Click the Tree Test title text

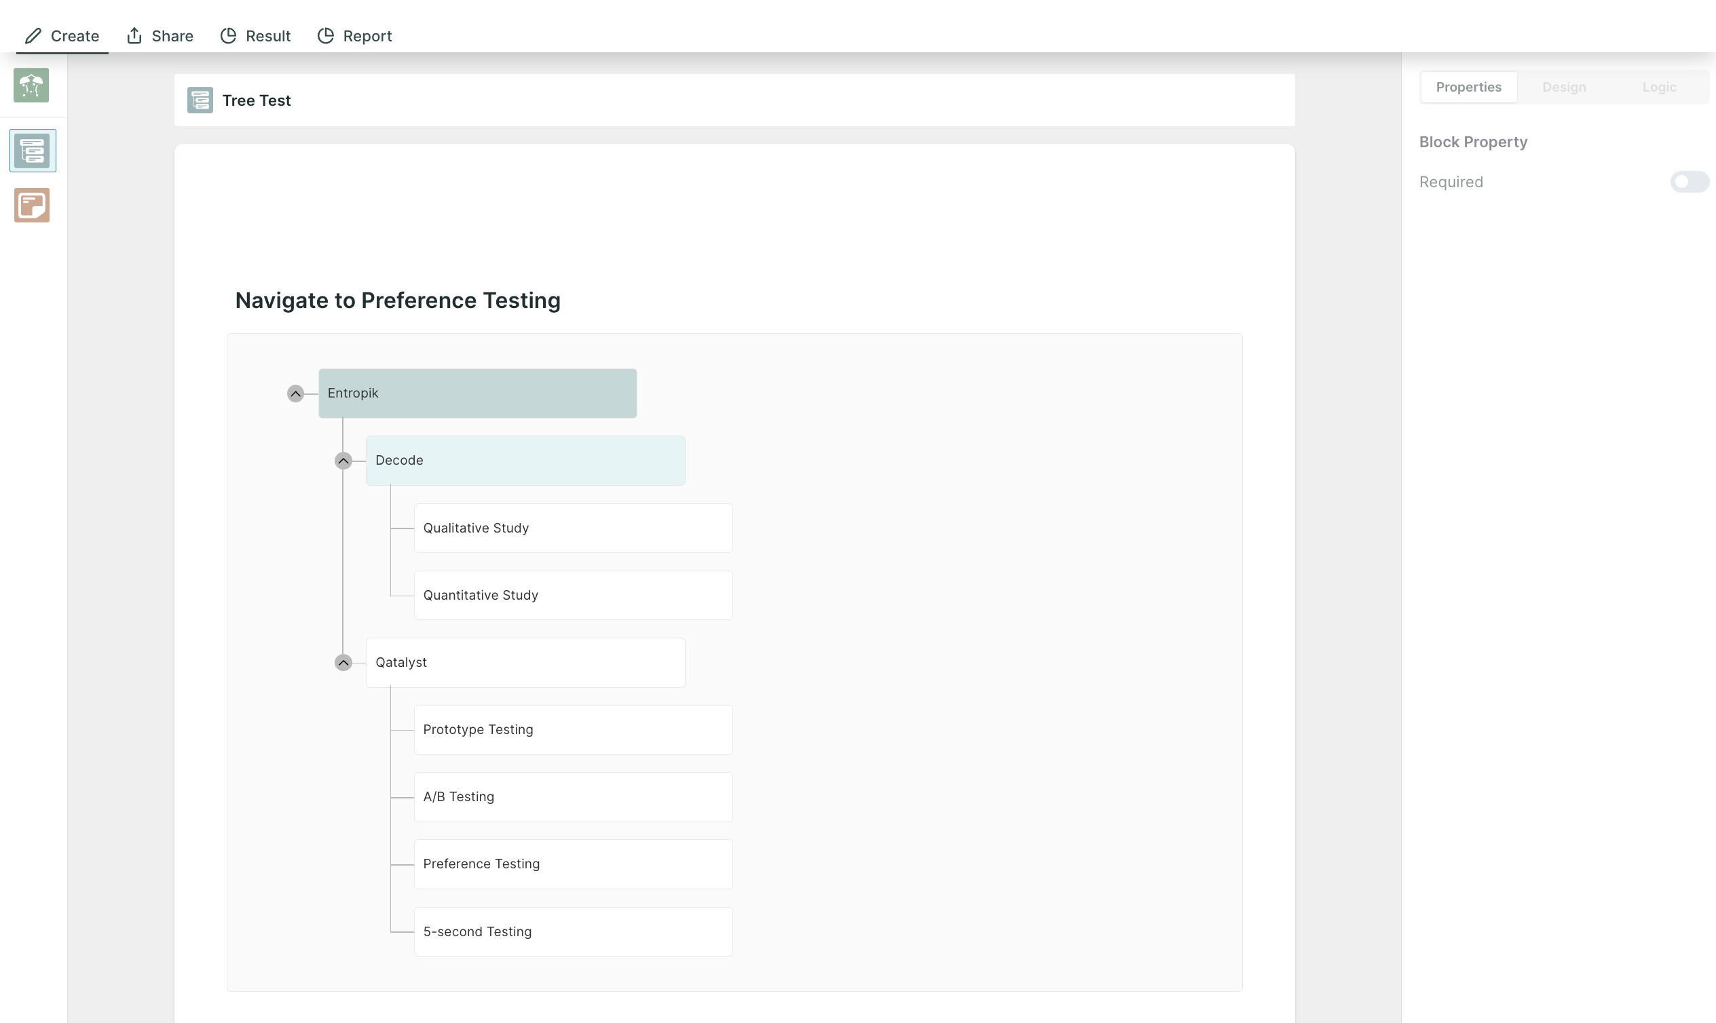pyautogui.click(x=257, y=100)
